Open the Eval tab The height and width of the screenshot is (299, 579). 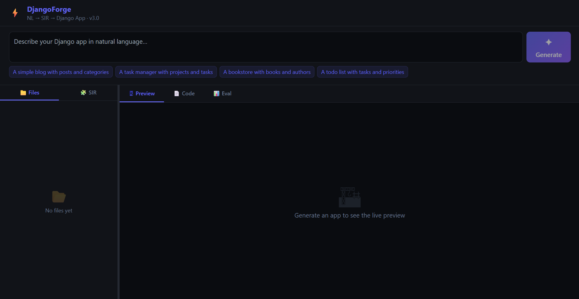(x=222, y=94)
